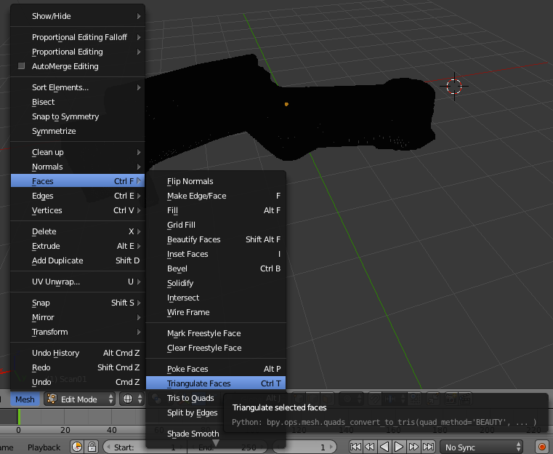The image size is (553, 454).
Task: Select Beautify Faces
Action: (x=216, y=239)
